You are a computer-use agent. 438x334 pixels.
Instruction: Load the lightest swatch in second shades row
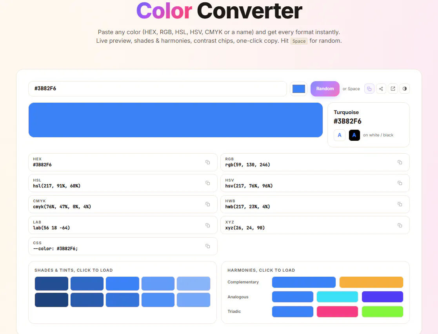pos(193,300)
